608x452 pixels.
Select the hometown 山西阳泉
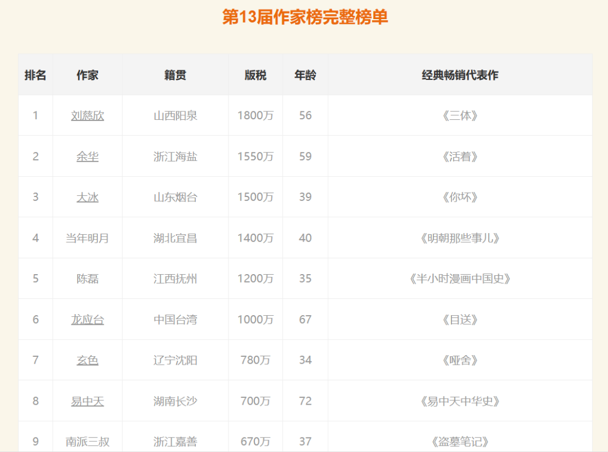coord(175,115)
